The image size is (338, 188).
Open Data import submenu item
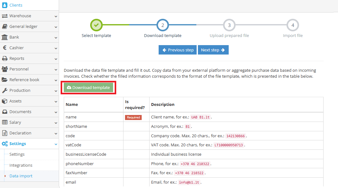pyautogui.click(x=21, y=176)
